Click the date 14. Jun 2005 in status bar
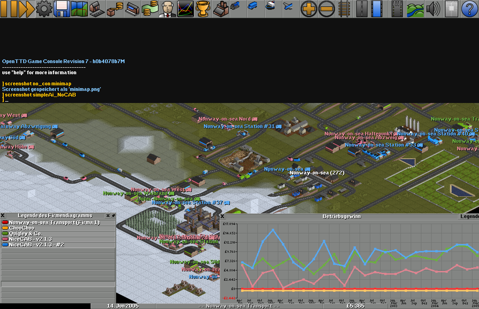 [123, 306]
